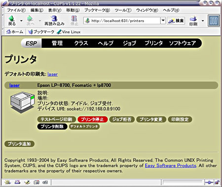This screenshot has width=222, height=187.
Task: Click the Navigator icon in status bar
Action: [7, 182]
